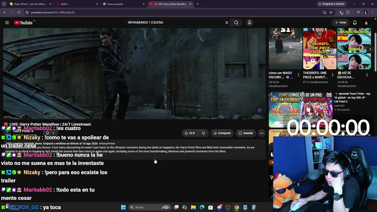The height and width of the screenshot is (212, 377).
Task: Open Notepad from the taskbar
Action: [x=245, y=207]
